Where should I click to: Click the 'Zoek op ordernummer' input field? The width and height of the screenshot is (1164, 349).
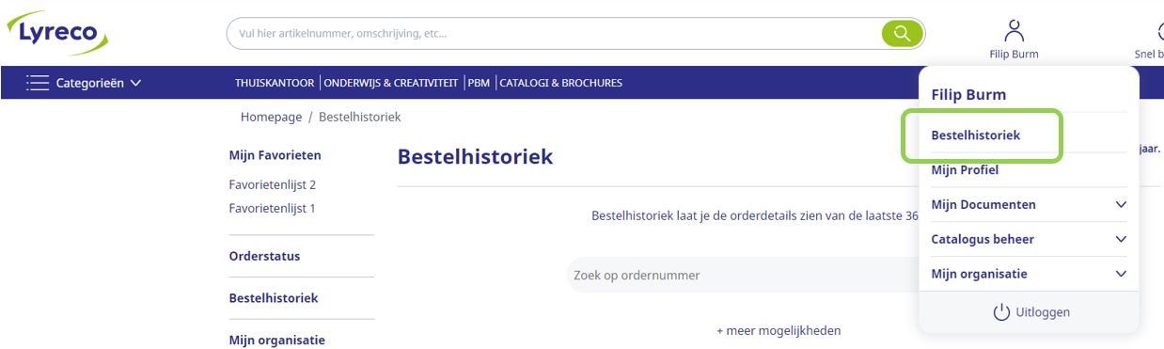tap(743, 275)
